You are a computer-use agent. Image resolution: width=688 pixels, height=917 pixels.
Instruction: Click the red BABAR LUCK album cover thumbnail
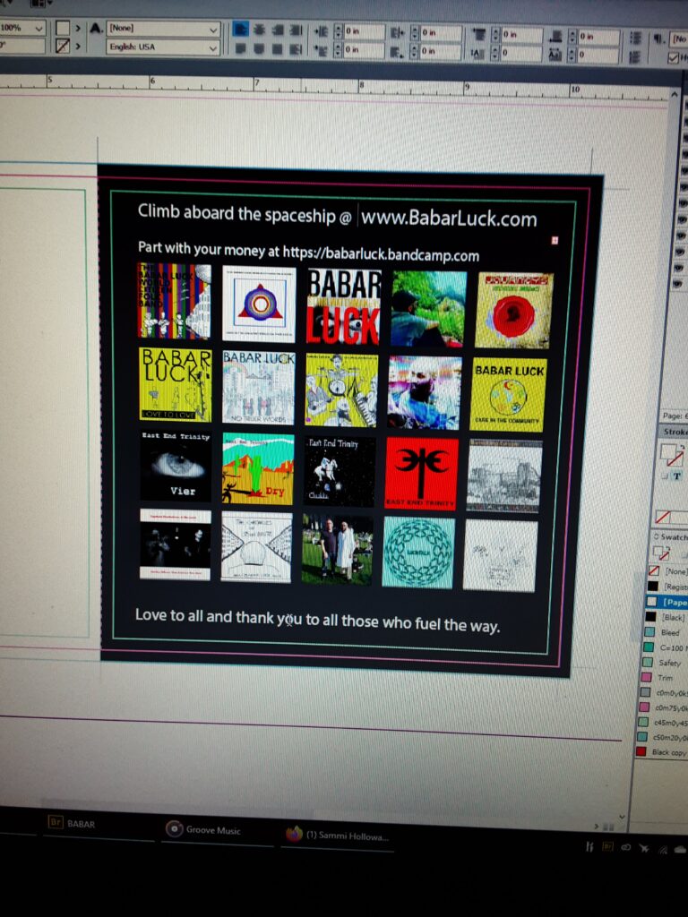(x=344, y=306)
